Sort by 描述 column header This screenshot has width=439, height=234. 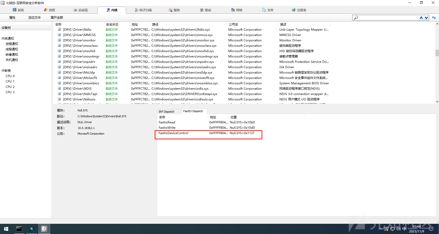point(304,25)
